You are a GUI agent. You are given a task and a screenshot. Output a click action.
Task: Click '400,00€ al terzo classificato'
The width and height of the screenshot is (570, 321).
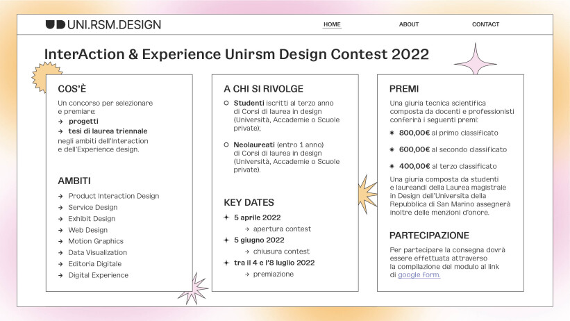448,166
